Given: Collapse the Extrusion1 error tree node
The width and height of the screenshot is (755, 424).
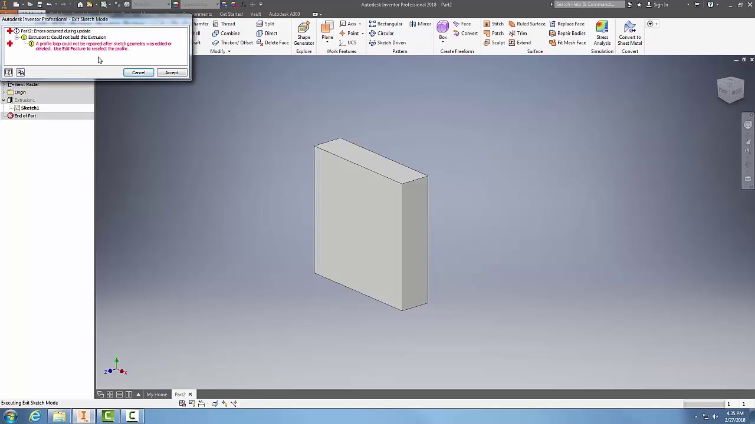Looking at the screenshot, I should [17, 37].
